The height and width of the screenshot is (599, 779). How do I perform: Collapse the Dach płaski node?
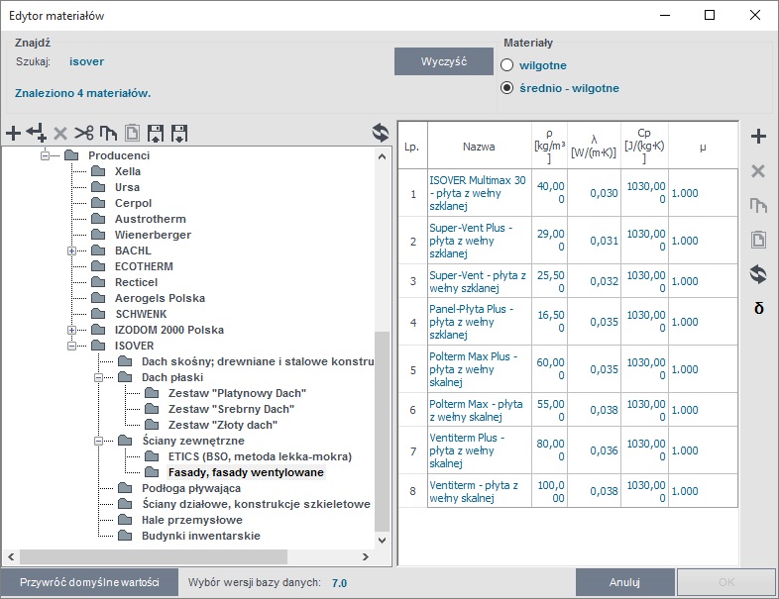click(98, 377)
